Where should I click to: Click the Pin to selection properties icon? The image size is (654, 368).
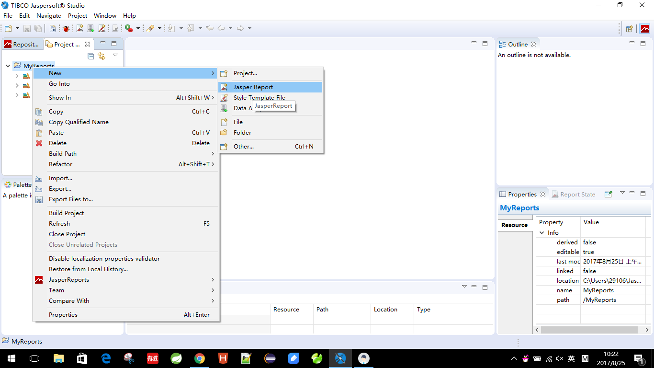608,194
